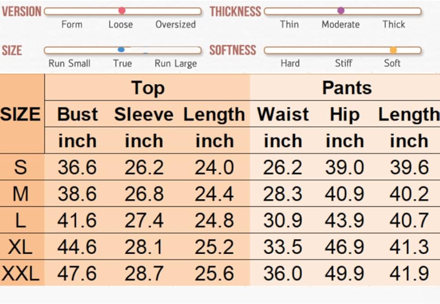The height and width of the screenshot is (304, 440).
Task: Click the SIZE header cell
Action: [21, 114]
